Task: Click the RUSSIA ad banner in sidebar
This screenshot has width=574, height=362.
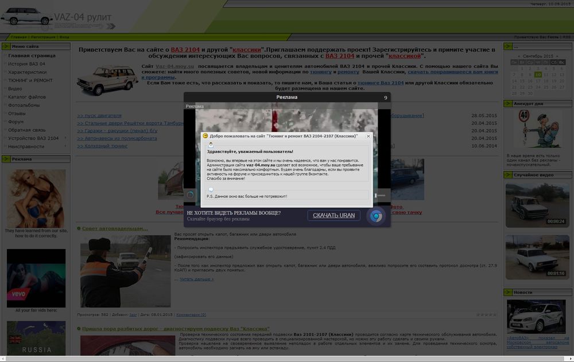Action: (x=36, y=338)
